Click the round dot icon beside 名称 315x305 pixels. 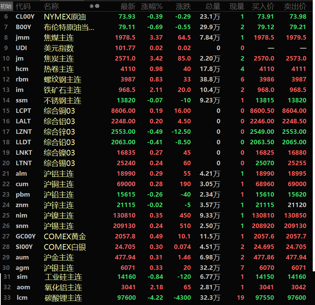coord(97,6)
